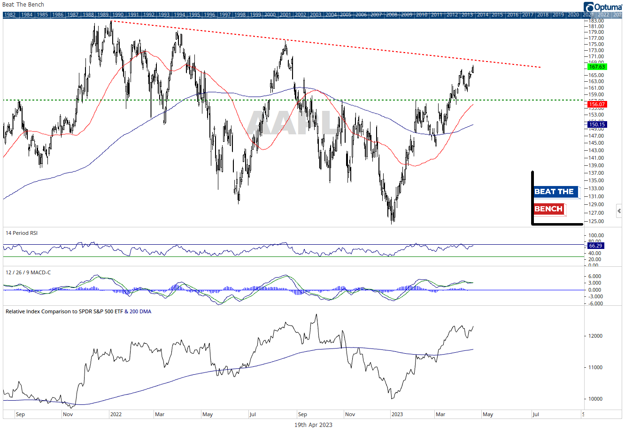625x434 pixels.
Task: Click -6.000 on the MACD scale
Action: tap(595, 303)
